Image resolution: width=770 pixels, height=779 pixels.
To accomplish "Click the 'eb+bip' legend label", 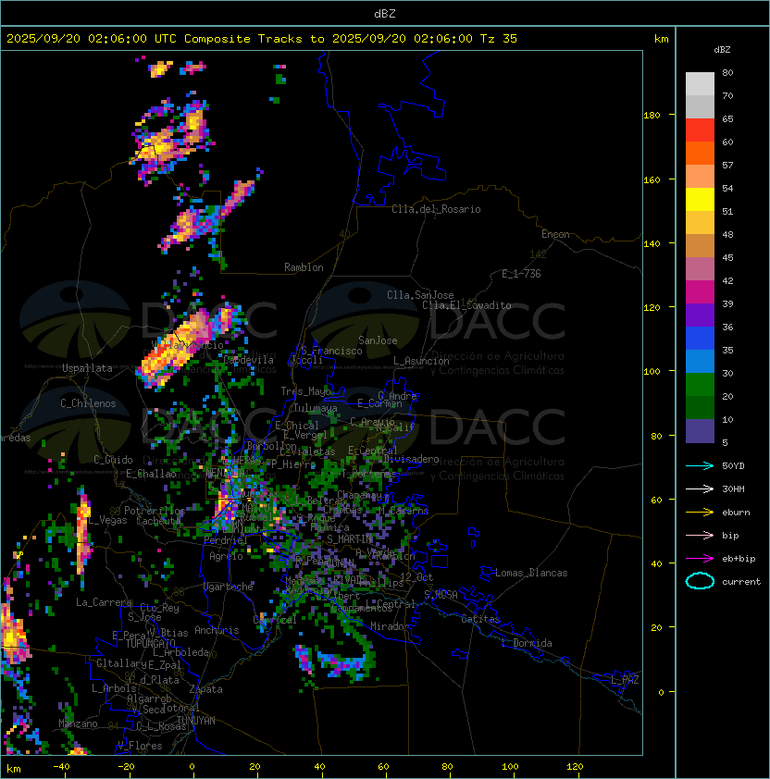I will [x=739, y=559].
